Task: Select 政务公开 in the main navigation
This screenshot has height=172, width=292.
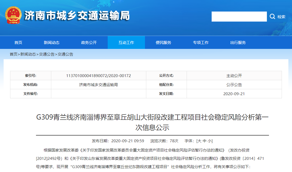Action: (89, 43)
